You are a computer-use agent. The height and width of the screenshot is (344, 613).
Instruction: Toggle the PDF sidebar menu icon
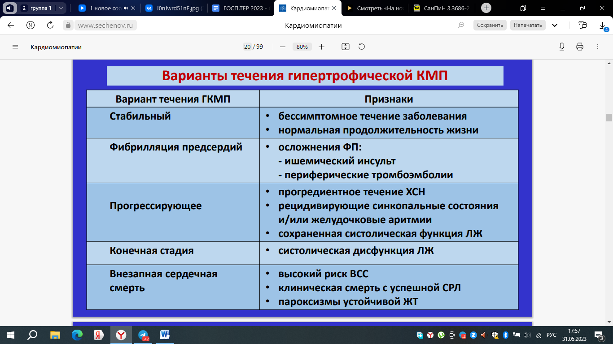[15, 47]
